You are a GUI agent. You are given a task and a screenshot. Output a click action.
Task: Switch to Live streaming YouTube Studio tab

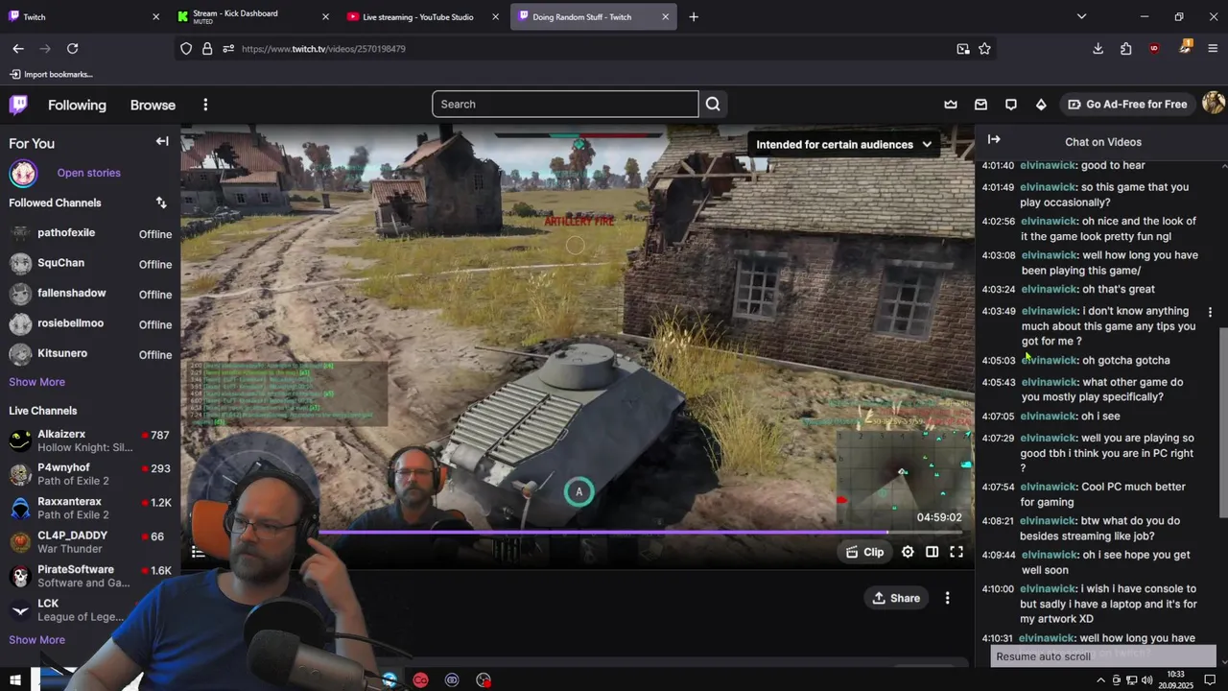pos(422,16)
